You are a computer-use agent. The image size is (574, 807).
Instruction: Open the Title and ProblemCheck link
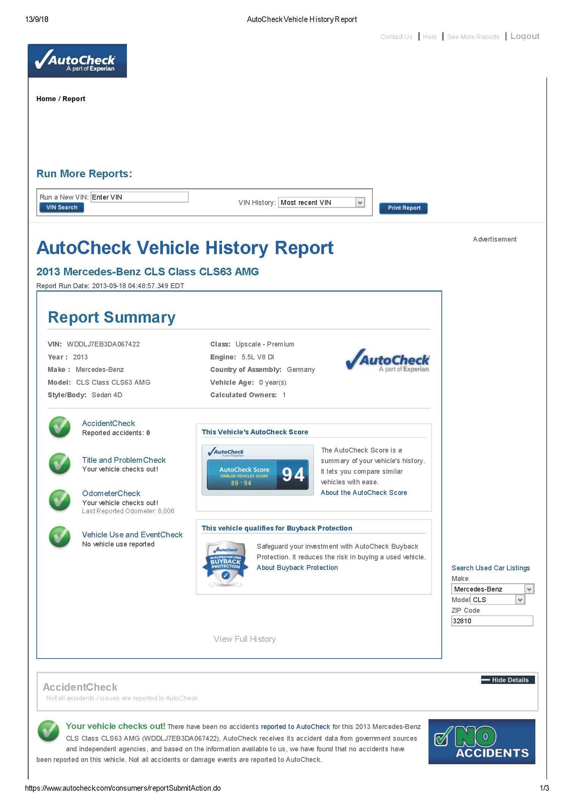click(x=124, y=460)
